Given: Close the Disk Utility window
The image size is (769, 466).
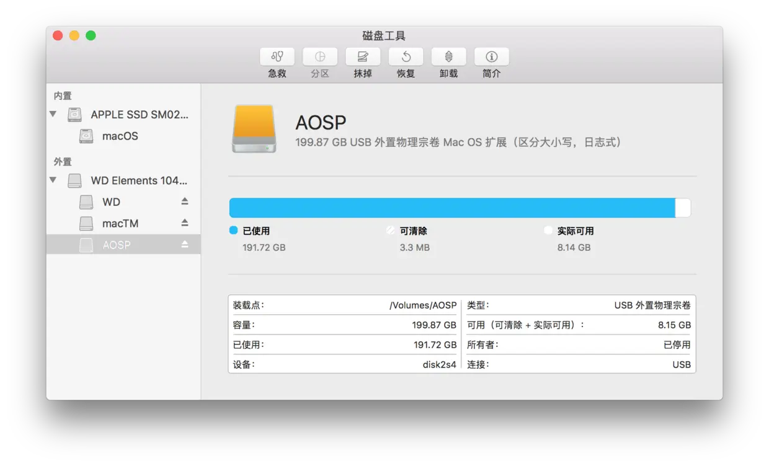Looking at the screenshot, I should pyautogui.click(x=58, y=36).
